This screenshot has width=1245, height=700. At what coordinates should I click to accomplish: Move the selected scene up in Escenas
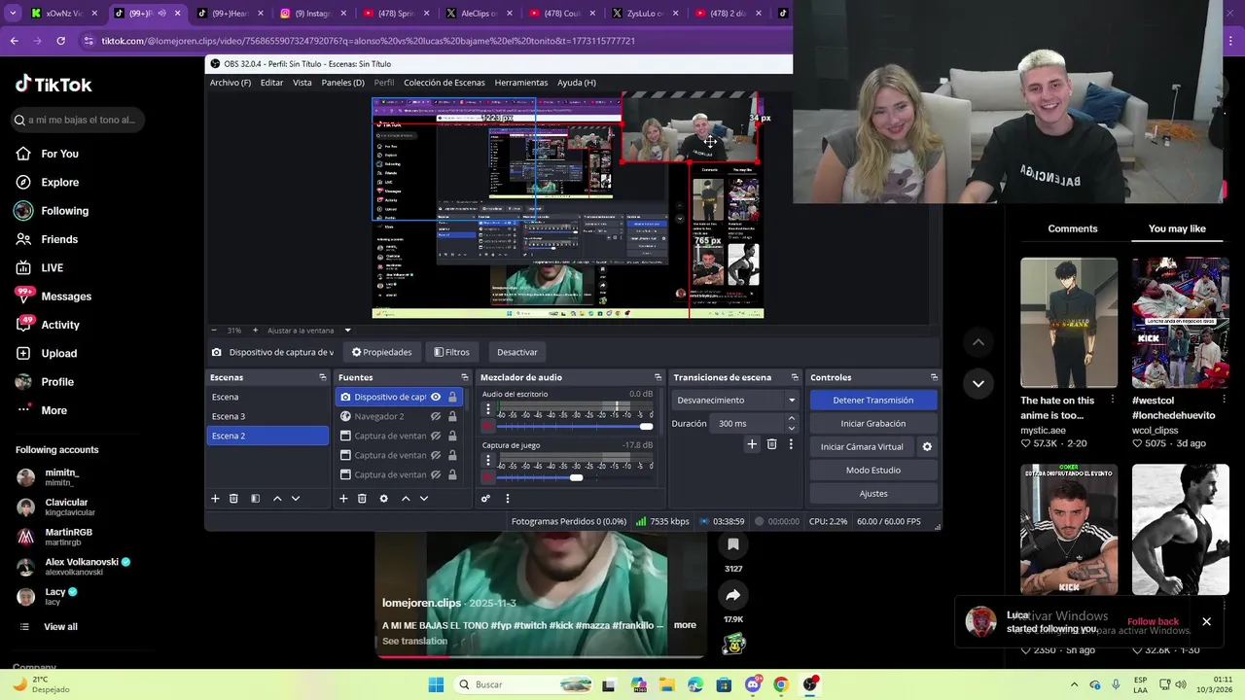277,499
